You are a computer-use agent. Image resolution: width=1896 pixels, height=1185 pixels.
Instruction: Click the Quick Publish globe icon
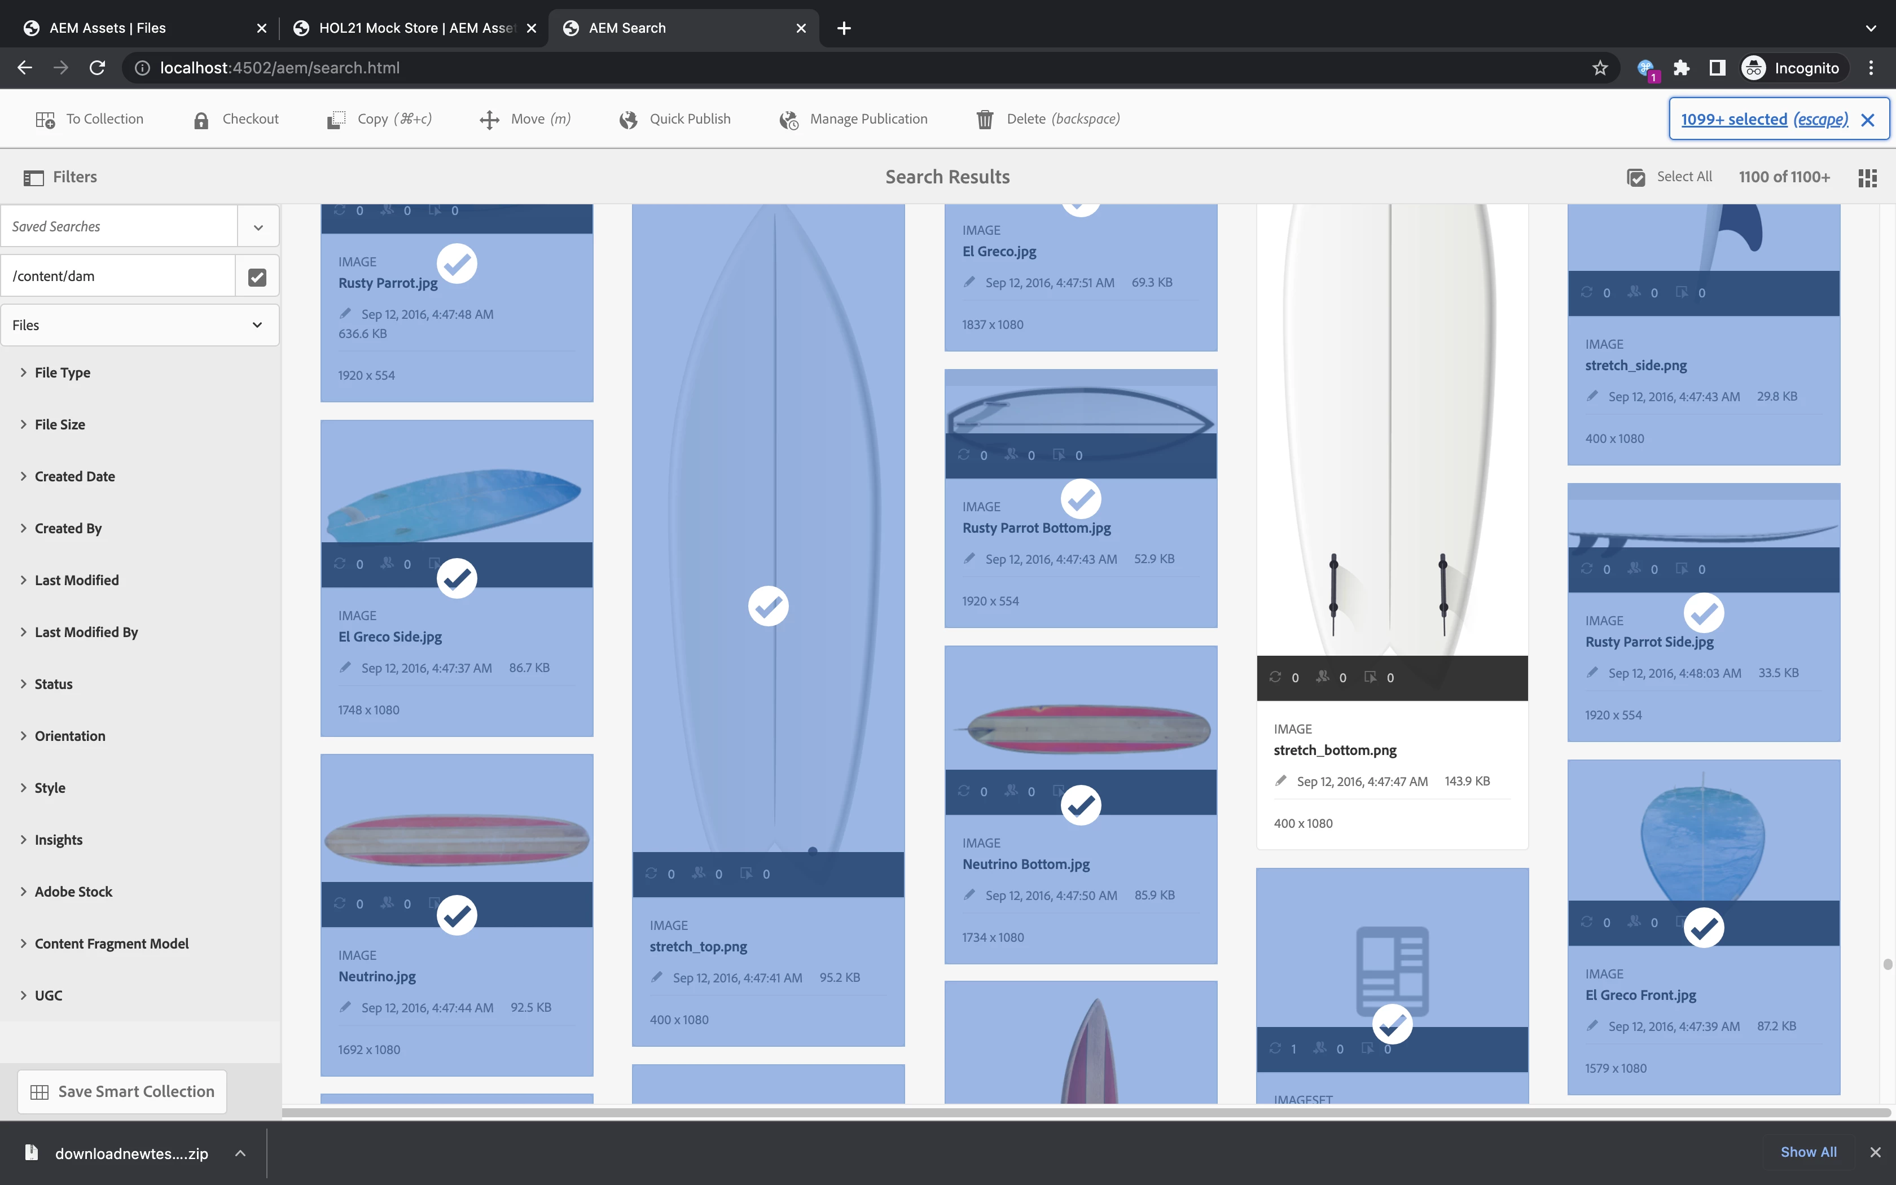627,119
